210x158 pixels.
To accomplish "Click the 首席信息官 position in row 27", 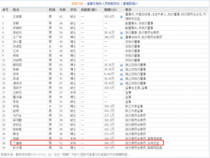I will [155, 139].
